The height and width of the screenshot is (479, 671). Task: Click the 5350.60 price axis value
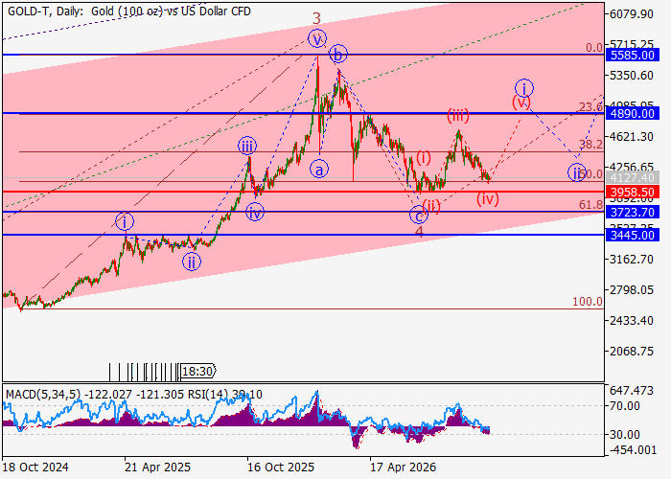(x=632, y=76)
